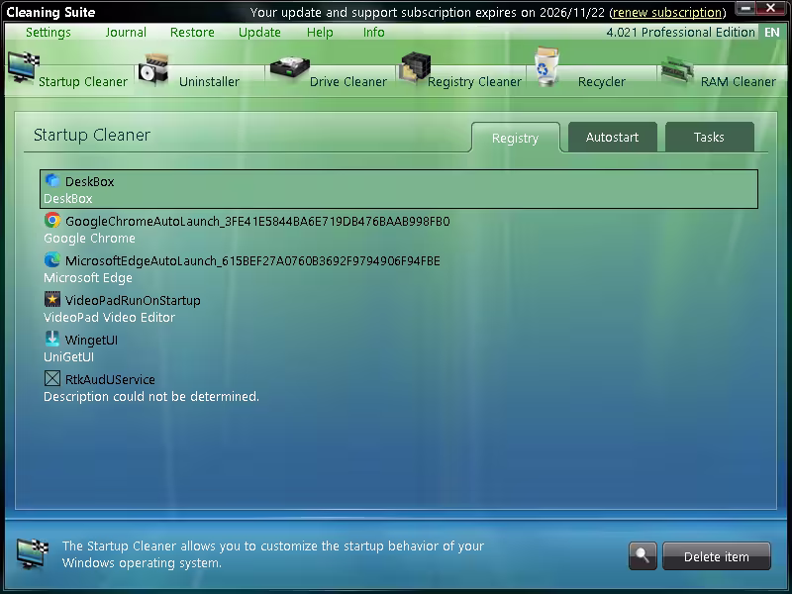This screenshot has height=594, width=792.
Task: Switch to the Registry tab
Action: pyautogui.click(x=515, y=138)
